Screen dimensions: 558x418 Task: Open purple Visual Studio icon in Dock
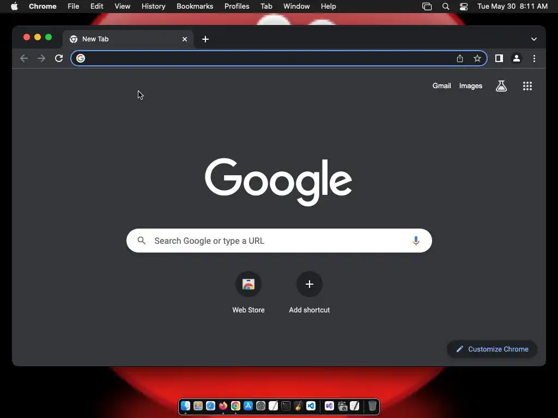[329, 406]
